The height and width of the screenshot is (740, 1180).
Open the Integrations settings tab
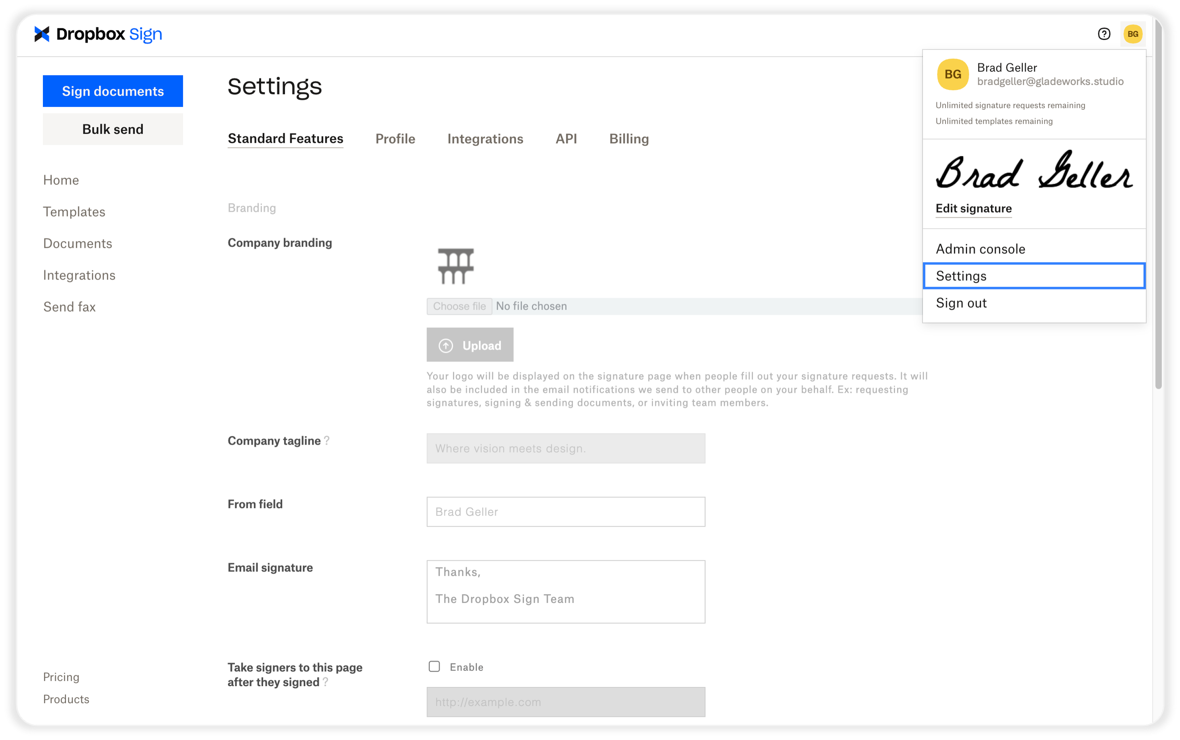485,138
